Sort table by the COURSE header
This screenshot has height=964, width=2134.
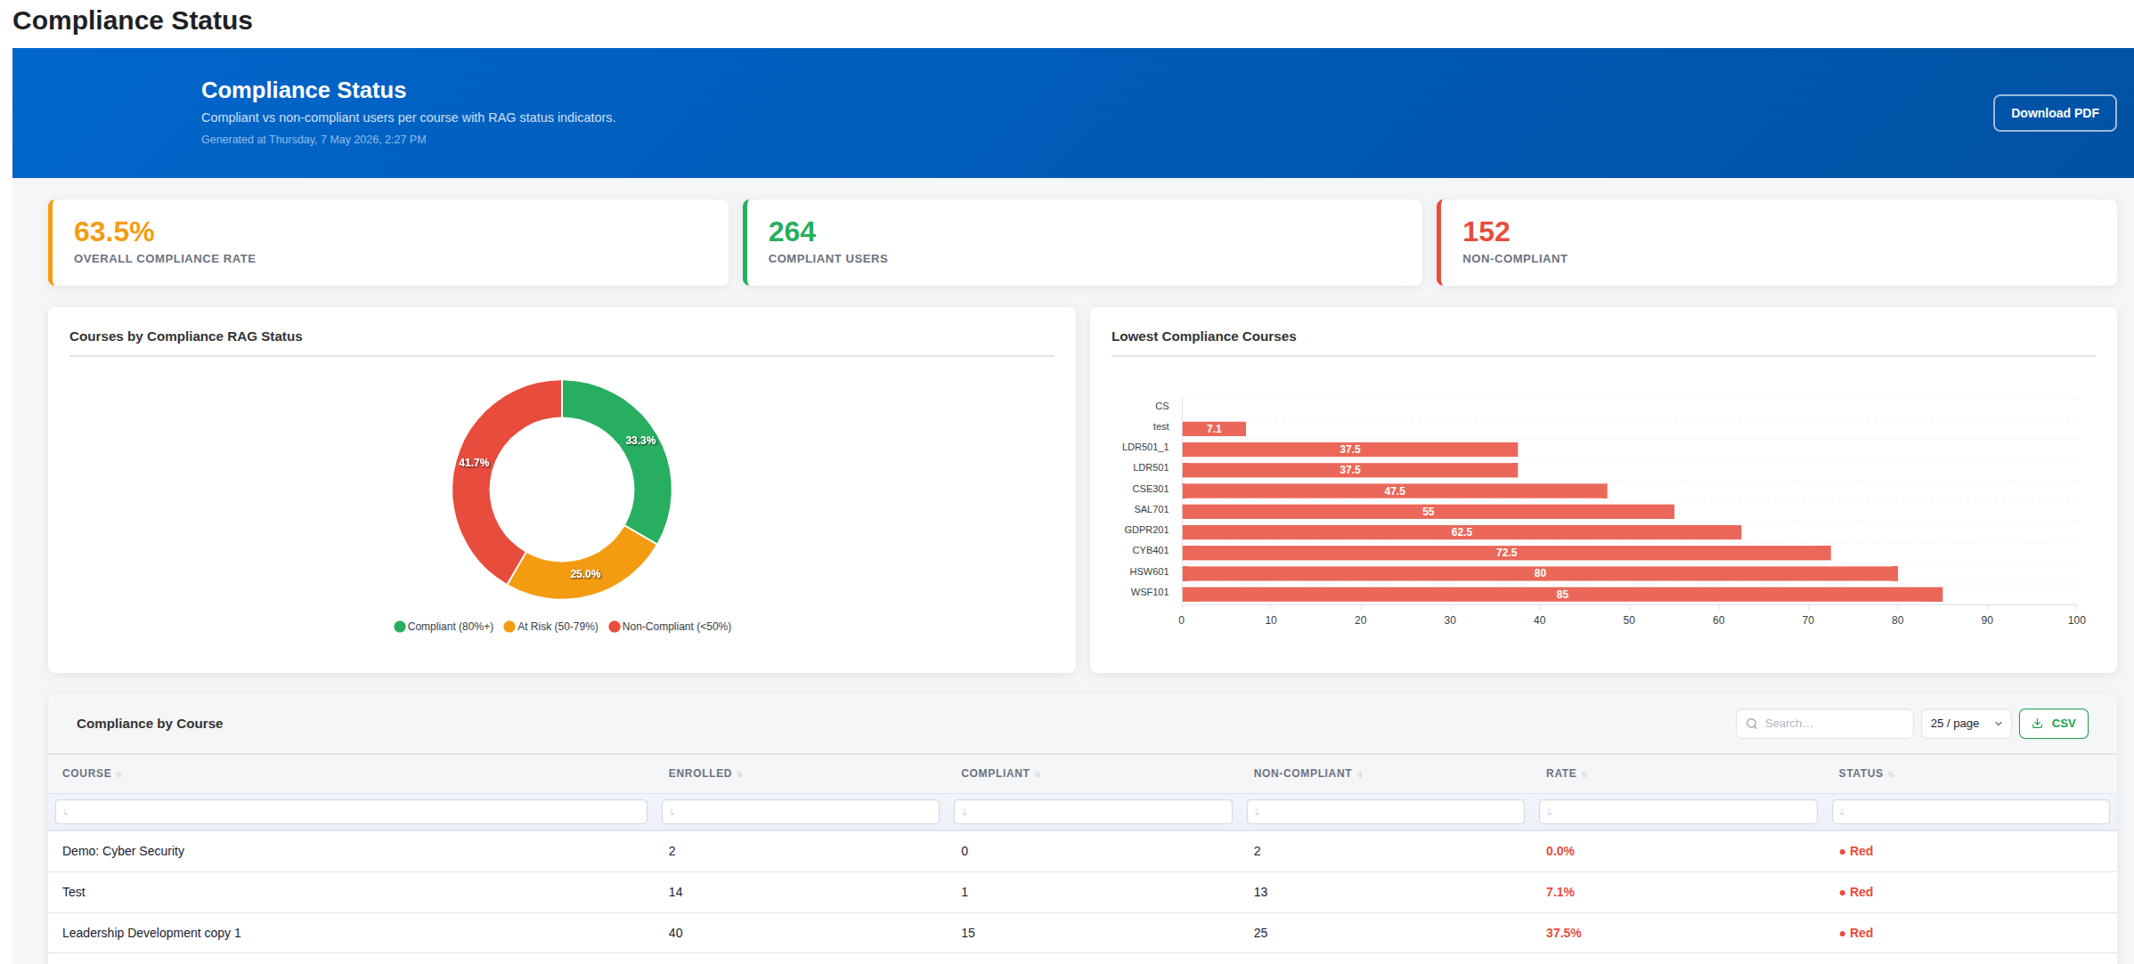[86, 774]
